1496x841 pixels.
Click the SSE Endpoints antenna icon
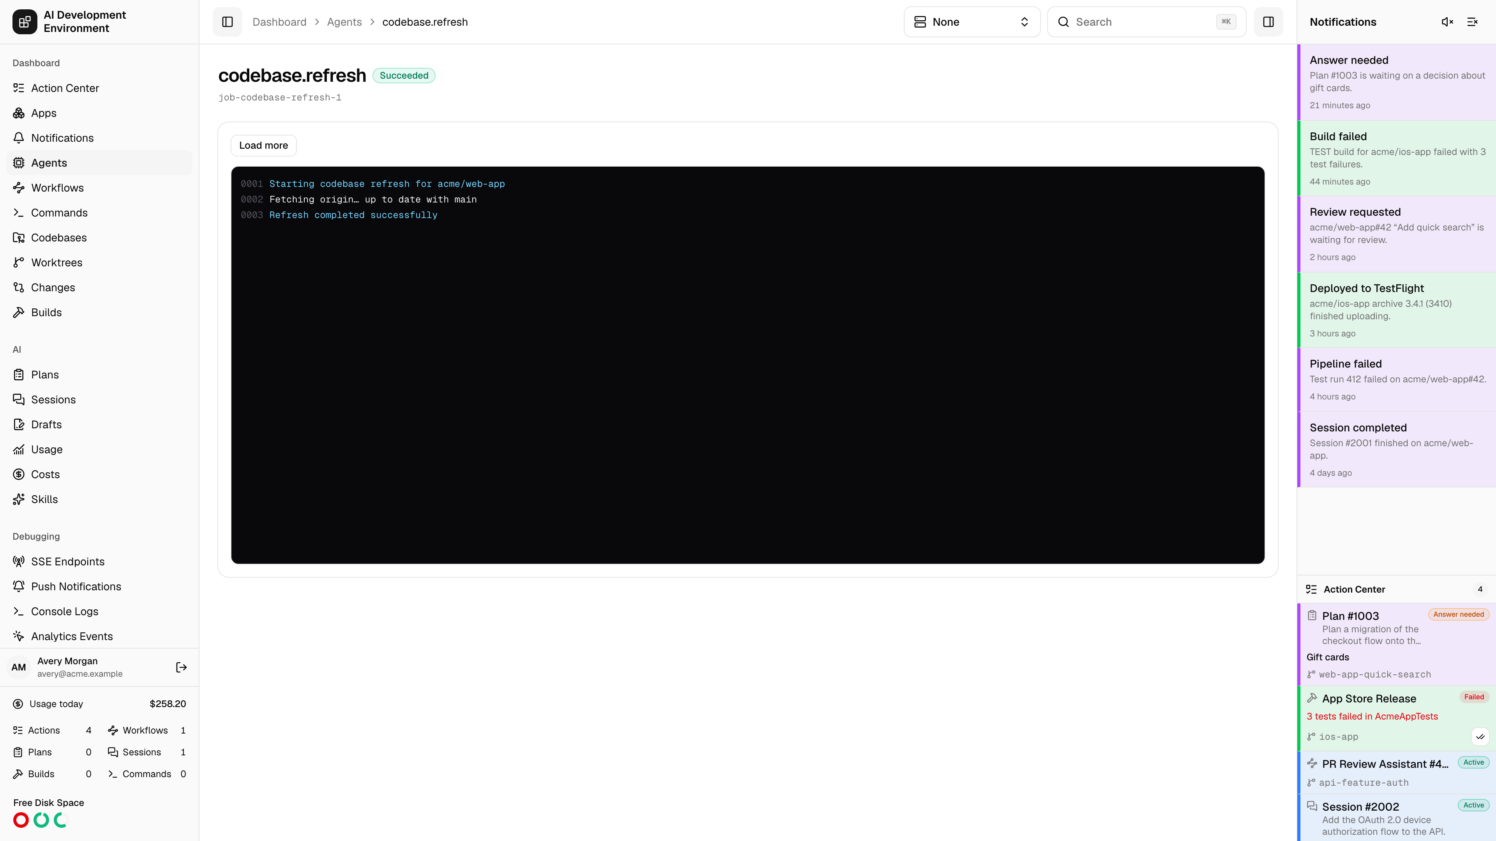[x=19, y=562]
